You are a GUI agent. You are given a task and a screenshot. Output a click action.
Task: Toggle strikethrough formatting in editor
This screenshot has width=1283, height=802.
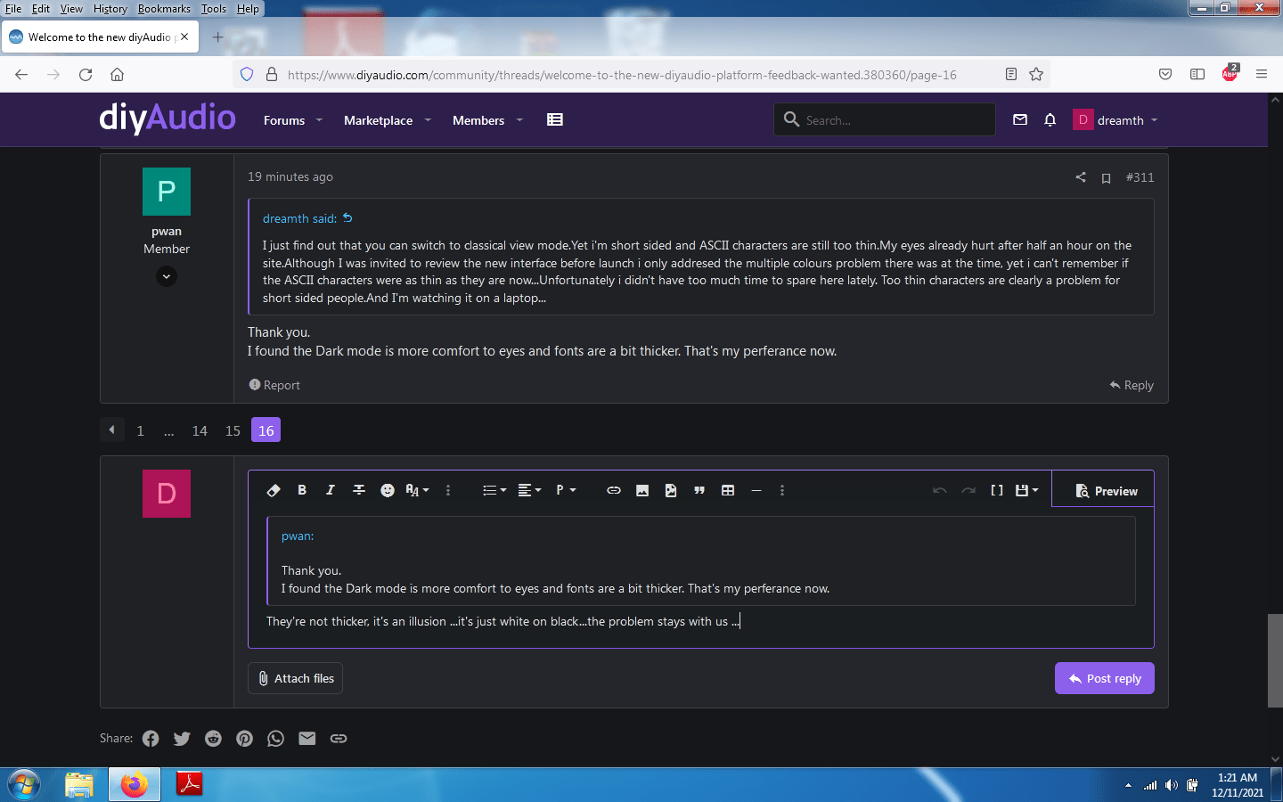(x=359, y=490)
